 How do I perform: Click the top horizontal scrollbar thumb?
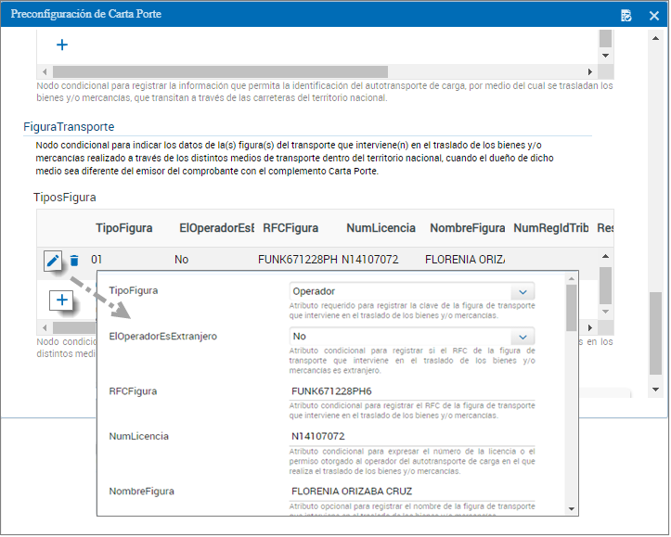coord(220,71)
